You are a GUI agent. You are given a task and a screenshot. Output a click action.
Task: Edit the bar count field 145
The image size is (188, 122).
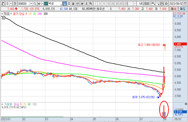click(x=140, y=4)
